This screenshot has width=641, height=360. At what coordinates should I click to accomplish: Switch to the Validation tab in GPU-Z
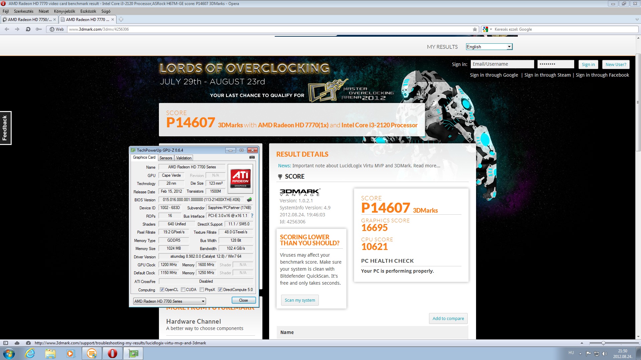tap(184, 158)
